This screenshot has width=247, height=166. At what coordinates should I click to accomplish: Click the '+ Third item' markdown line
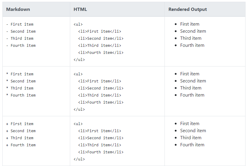click(20, 138)
